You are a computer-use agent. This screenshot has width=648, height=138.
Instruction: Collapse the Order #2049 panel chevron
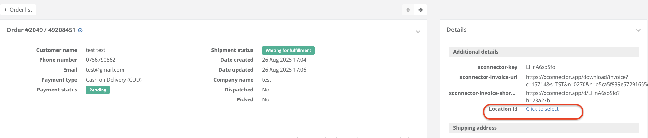pyautogui.click(x=418, y=32)
